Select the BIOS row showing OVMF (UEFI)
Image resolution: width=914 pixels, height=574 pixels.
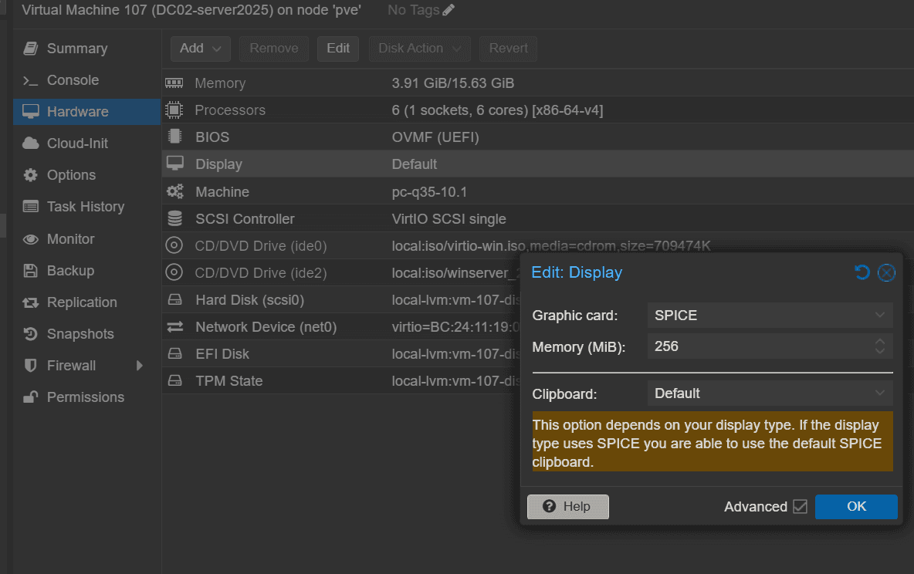(537, 137)
